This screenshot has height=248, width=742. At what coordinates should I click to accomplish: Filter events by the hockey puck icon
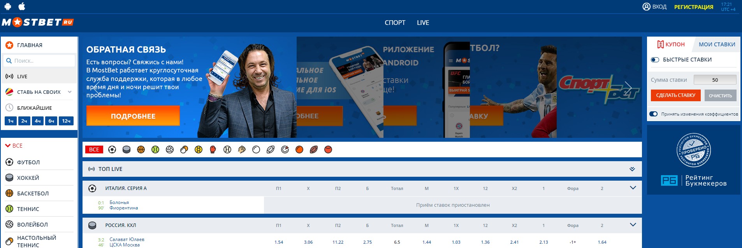[x=127, y=150]
